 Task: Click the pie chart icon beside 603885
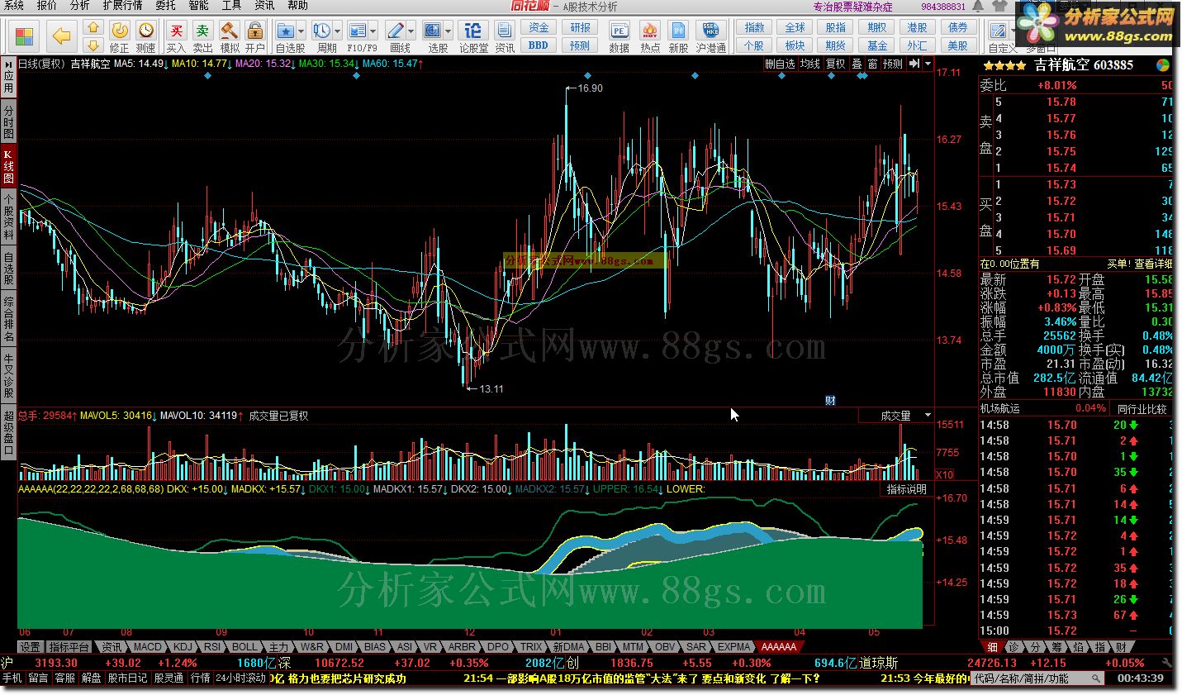coord(1163,65)
